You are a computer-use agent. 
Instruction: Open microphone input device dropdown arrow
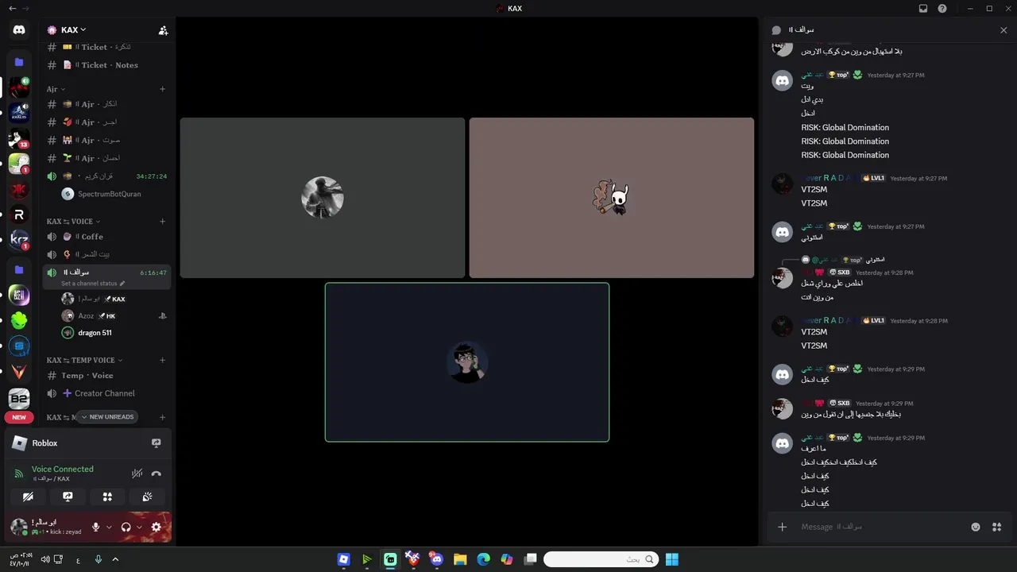point(109,527)
